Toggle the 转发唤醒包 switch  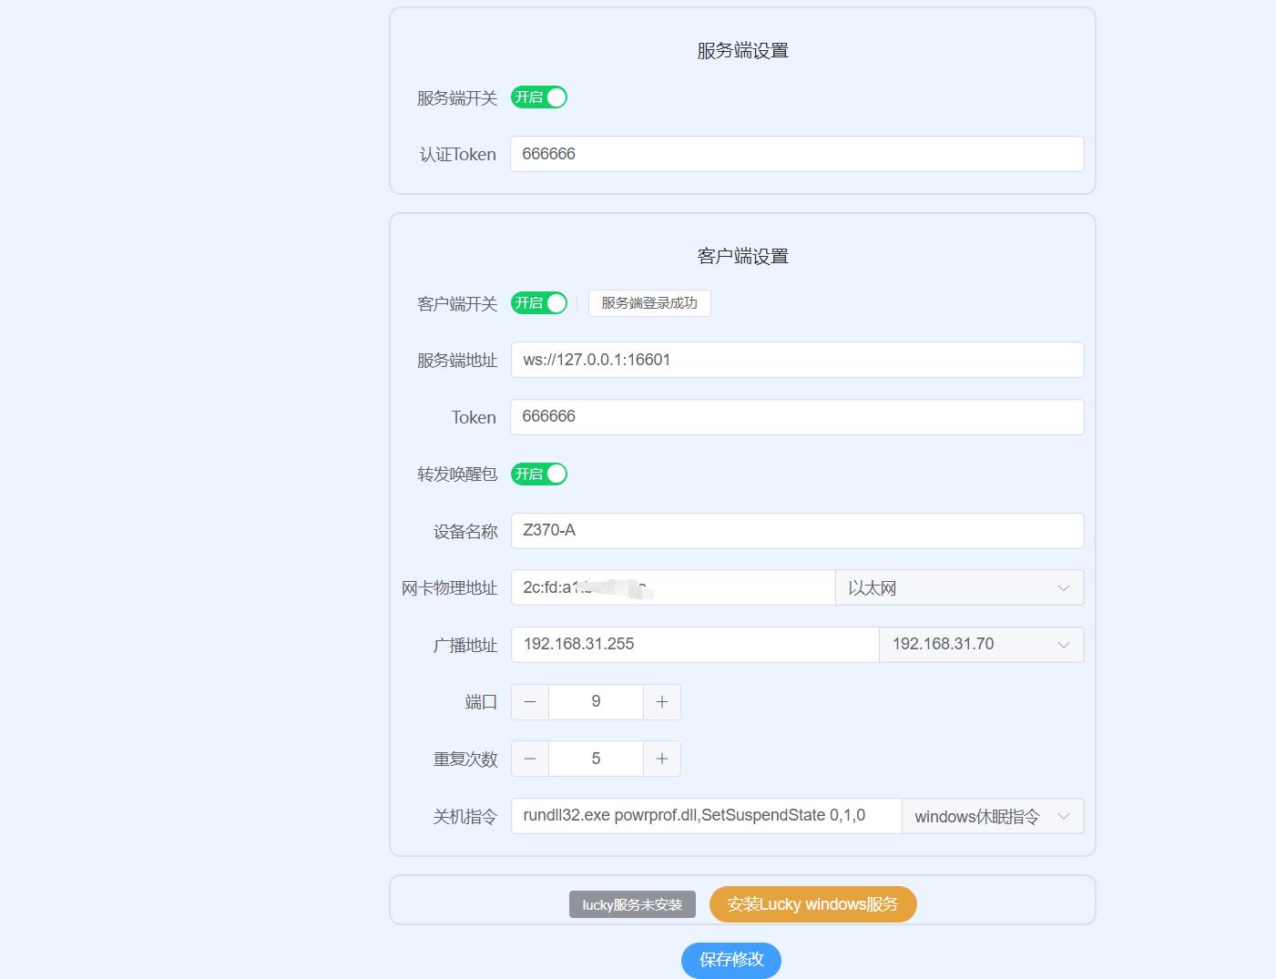(x=539, y=474)
